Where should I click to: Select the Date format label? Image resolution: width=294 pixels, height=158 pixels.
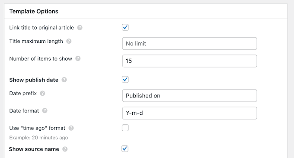click(x=24, y=111)
